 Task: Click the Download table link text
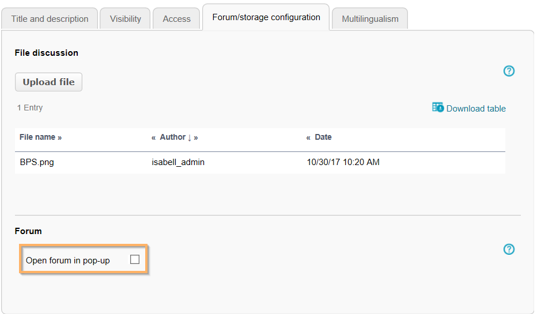pos(476,109)
